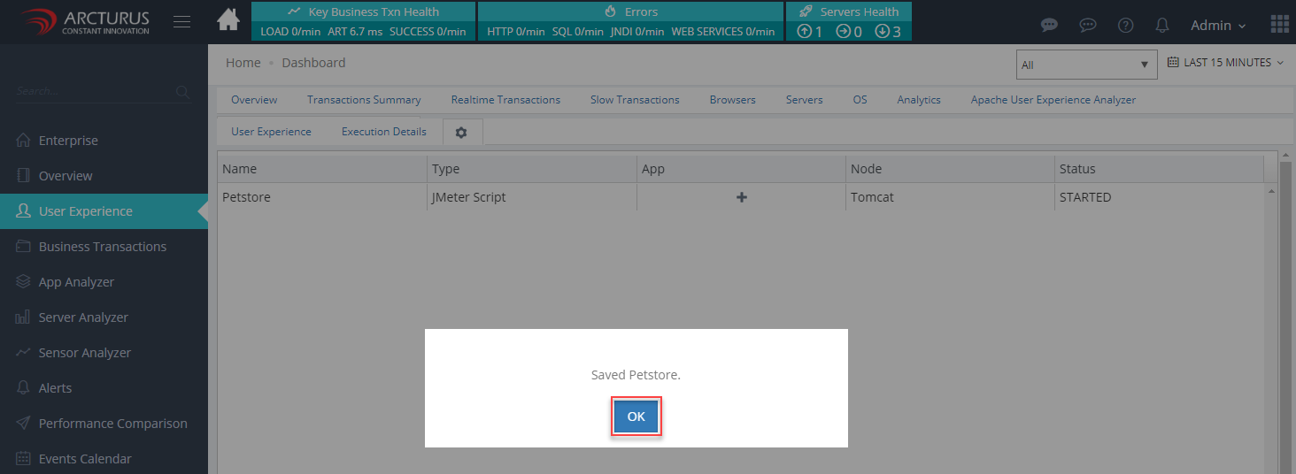Open the notifications bell icon
This screenshot has height=474, width=1296.
click(x=1163, y=26)
